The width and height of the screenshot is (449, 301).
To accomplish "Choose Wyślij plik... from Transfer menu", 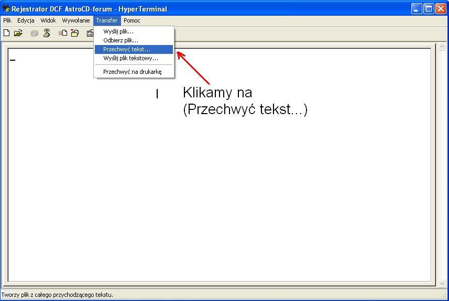I will pyautogui.click(x=134, y=31).
